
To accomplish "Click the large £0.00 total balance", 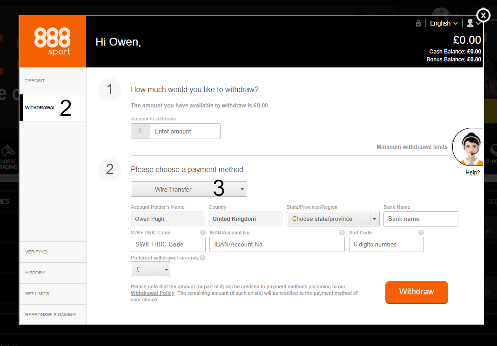I will point(467,40).
